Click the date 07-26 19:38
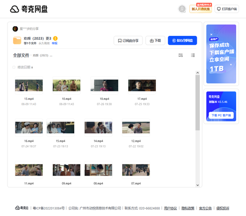This screenshot has width=246, height=216. 104,104
